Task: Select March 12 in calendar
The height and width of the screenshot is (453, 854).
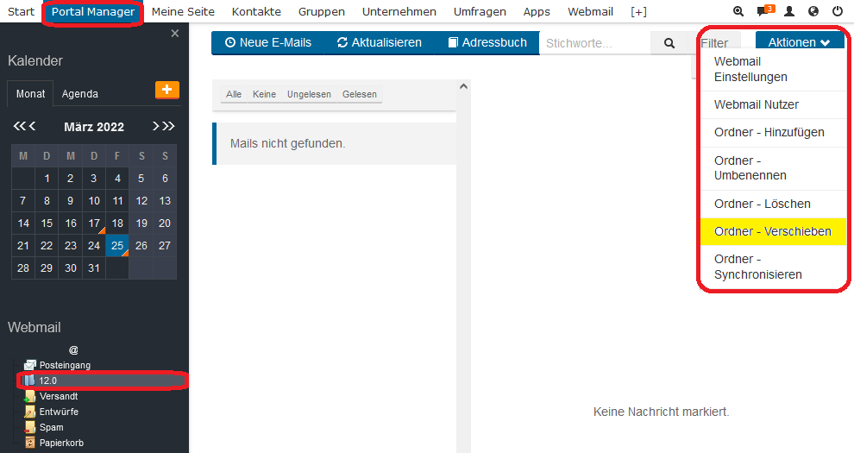Action: [x=141, y=201]
